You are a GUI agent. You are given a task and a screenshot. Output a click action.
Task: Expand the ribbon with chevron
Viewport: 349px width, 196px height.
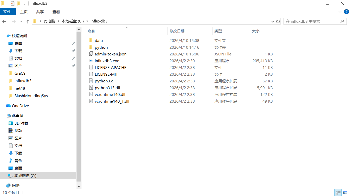pos(340,12)
